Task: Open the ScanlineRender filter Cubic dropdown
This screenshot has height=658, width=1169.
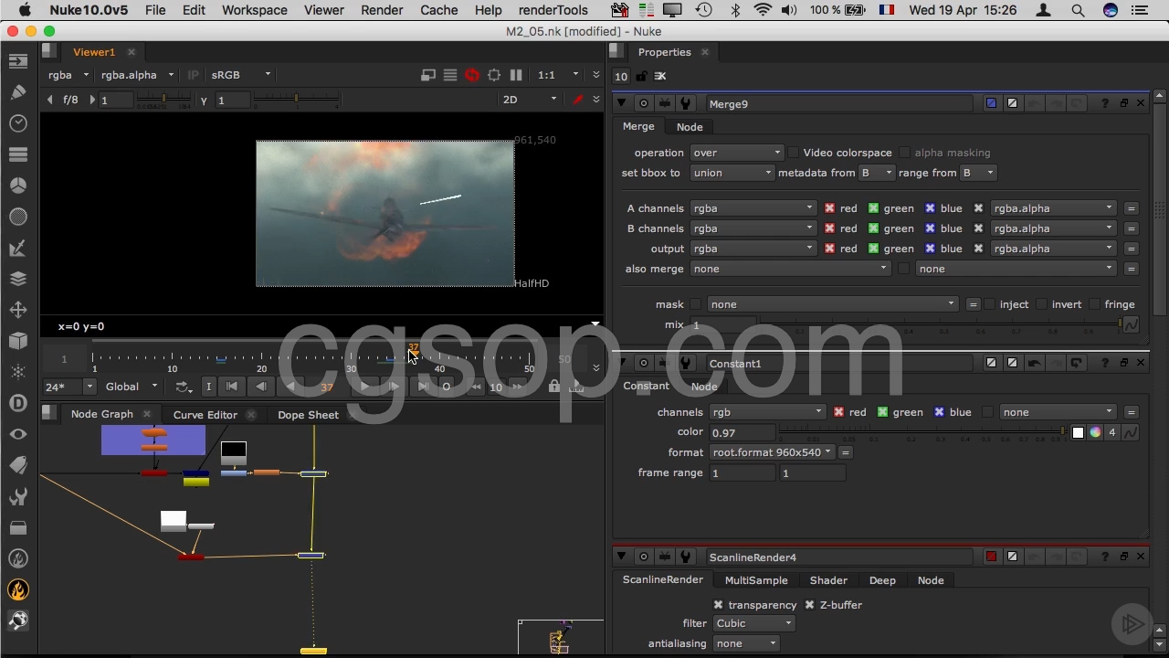Action: [753, 623]
